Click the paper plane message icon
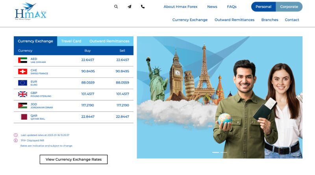315x175 pixels. [x=129, y=7]
